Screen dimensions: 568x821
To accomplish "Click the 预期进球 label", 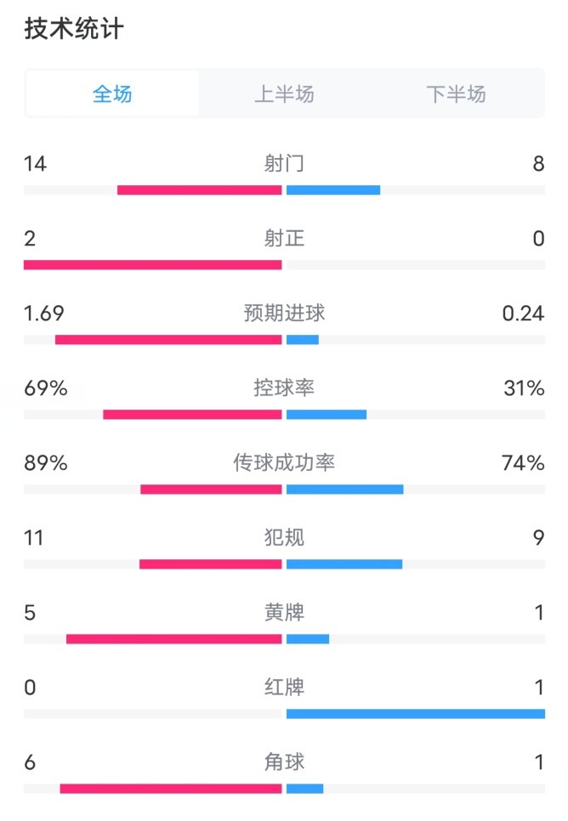I will click(284, 313).
